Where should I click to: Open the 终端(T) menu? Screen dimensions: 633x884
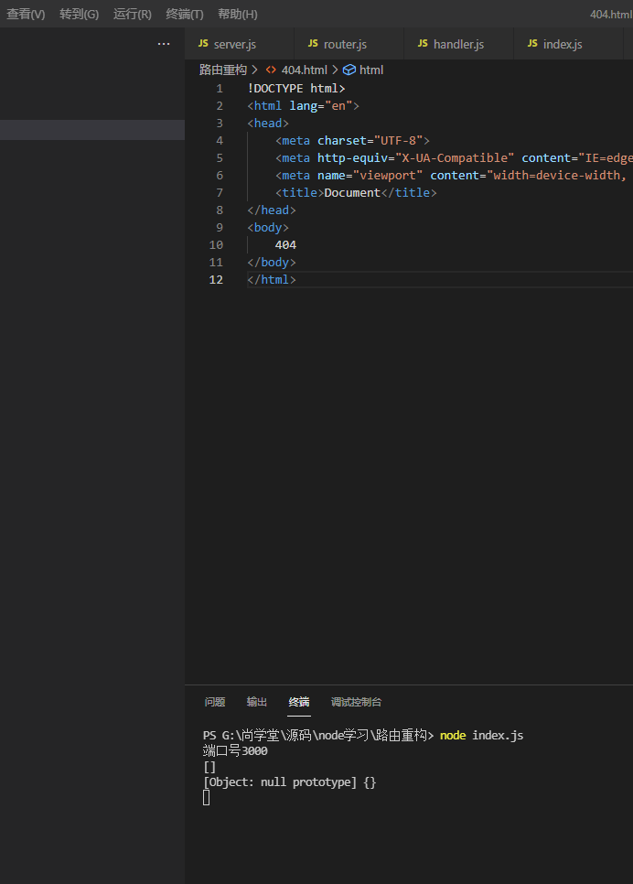(184, 14)
